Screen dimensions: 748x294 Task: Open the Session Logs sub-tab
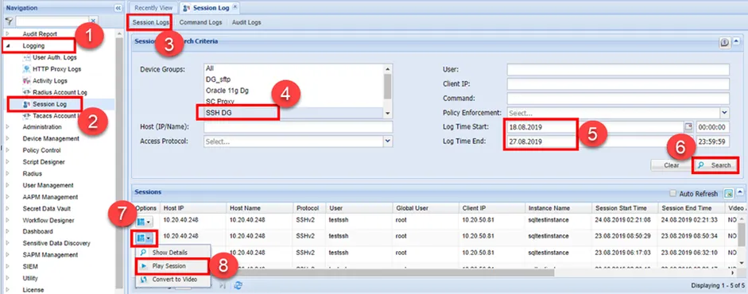(151, 22)
